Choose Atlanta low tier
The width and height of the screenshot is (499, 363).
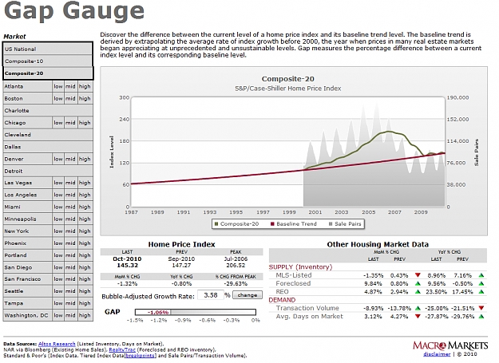(x=58, y=86)
